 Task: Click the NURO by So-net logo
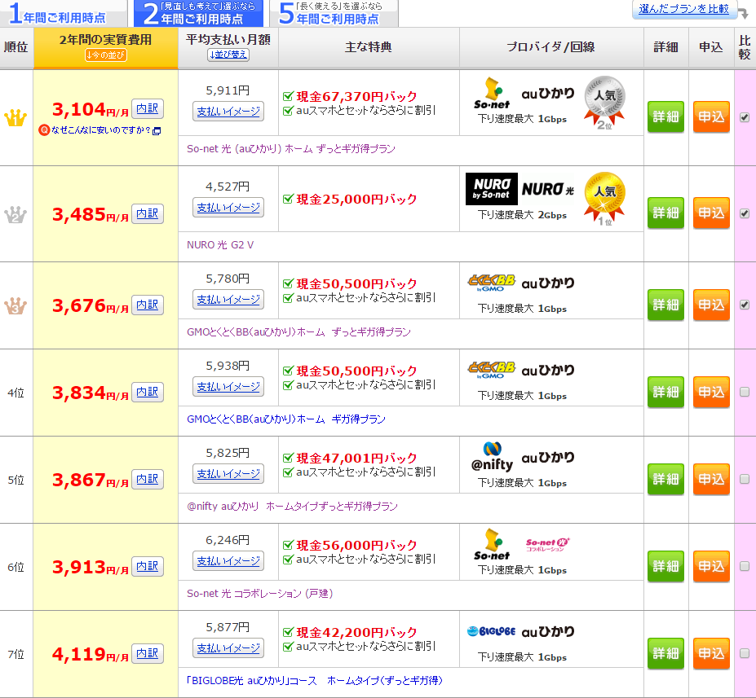(x=491, y=189)
